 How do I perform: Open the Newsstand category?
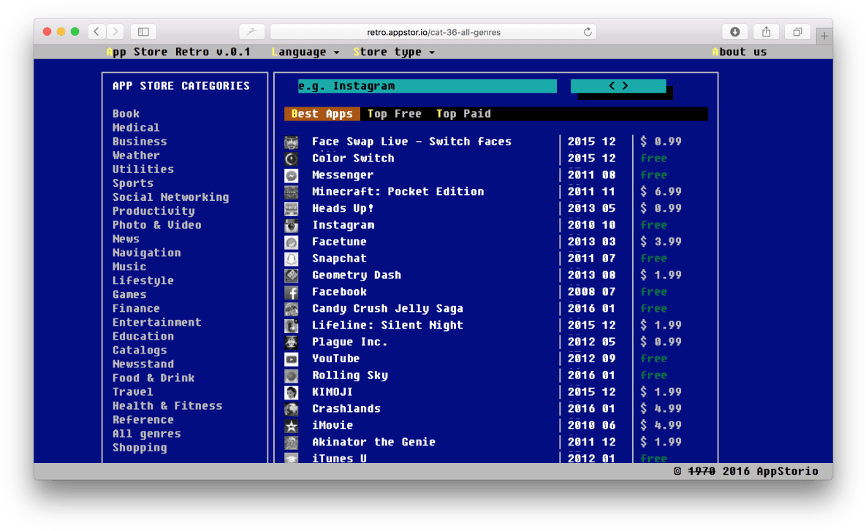click(143, 364)
